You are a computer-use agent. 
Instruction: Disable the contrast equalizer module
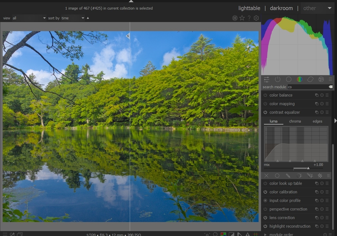(265, 112)
